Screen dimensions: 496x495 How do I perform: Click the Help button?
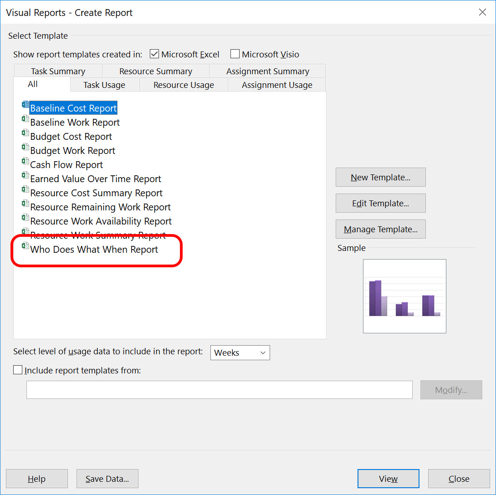[37, 479]
